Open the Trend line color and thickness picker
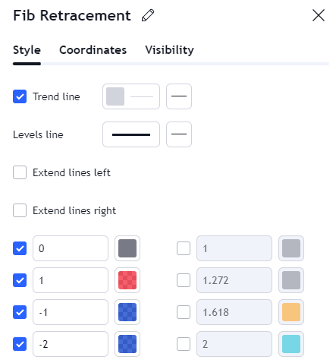Viewport: 336px width, 363px height. [x=131, y=96]
